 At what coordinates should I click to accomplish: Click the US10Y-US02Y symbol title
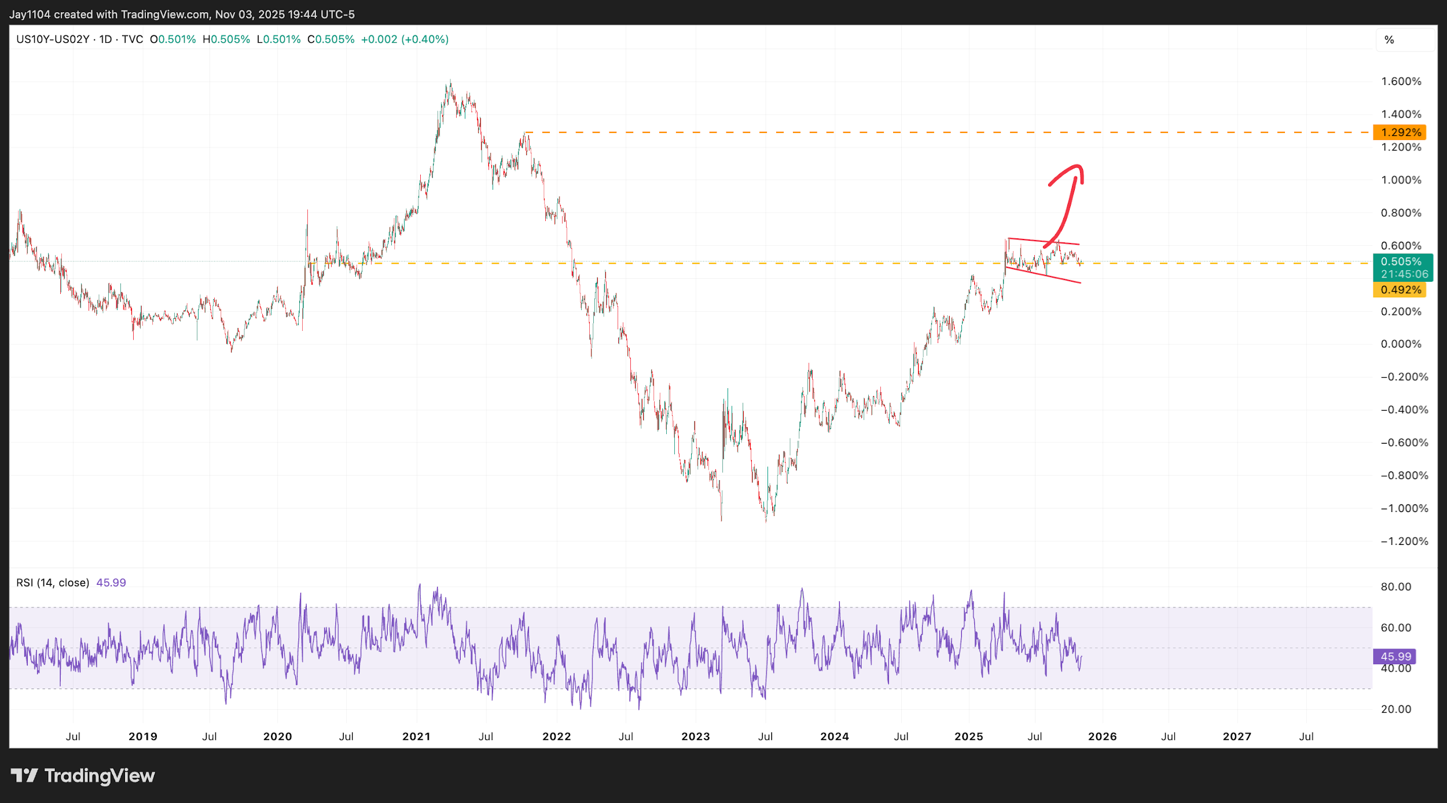pos(53,39)
